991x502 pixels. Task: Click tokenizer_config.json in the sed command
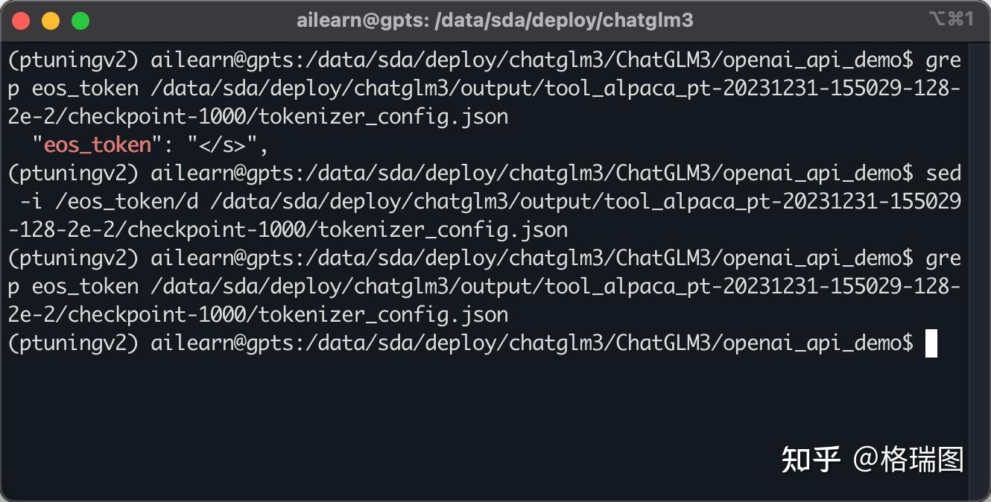tap(443, 230)
